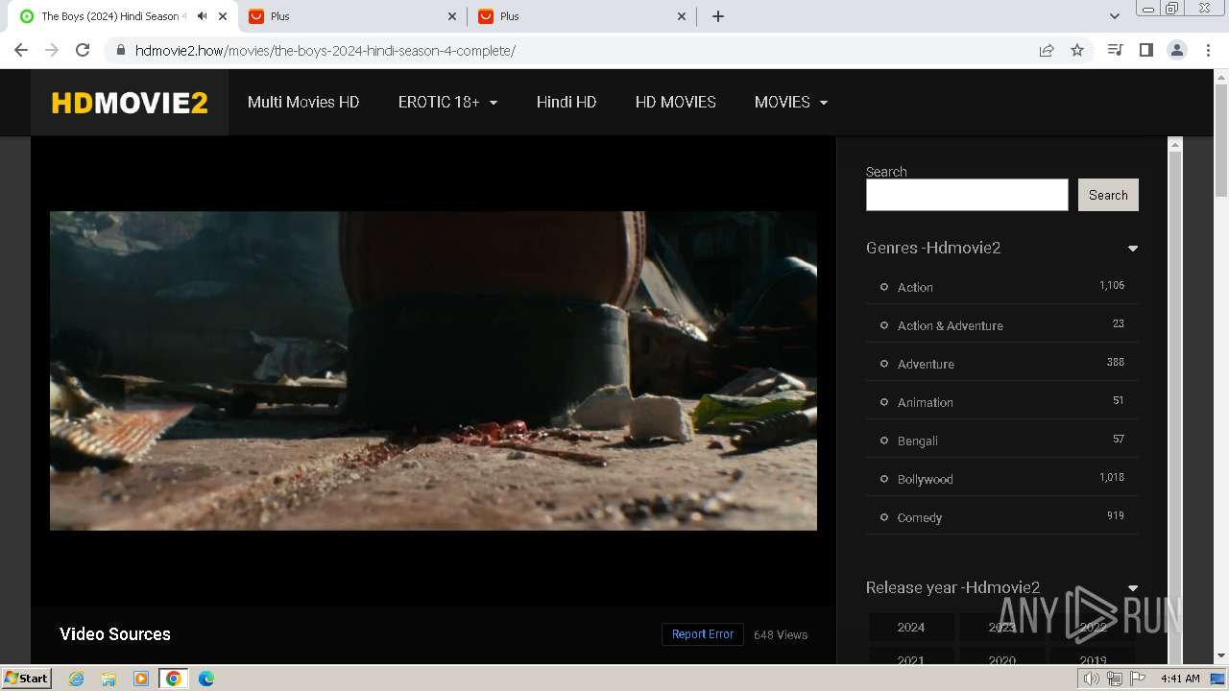Click the Search button
The image size is (1229, 691).
click(1108, 195)
